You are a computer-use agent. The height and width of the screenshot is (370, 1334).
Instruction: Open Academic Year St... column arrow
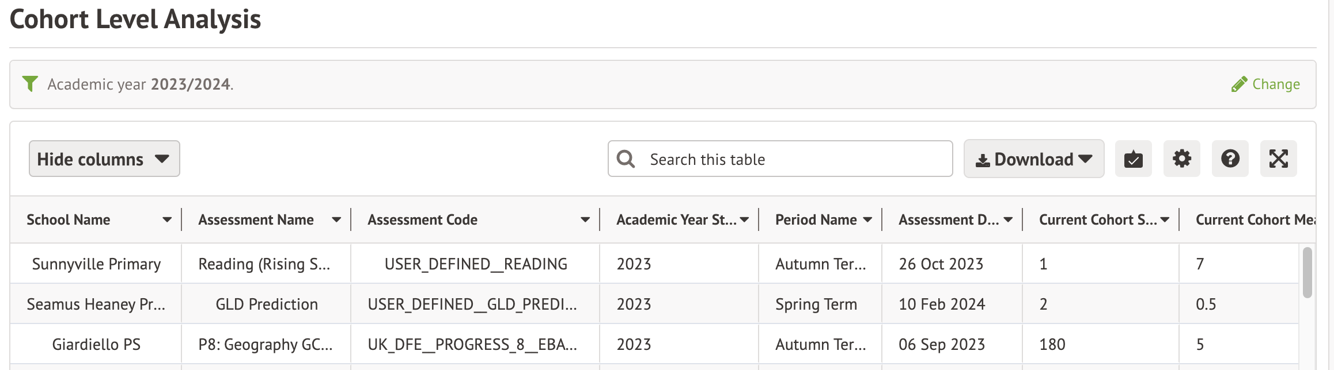[744, 220]
